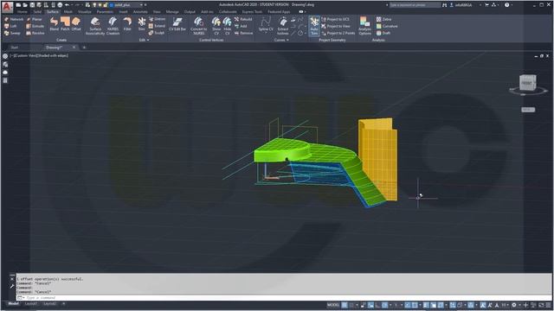Toggle grid display in status bar

[345, 305]
